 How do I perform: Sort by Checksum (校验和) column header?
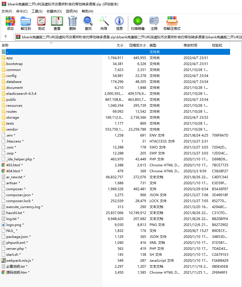pos(220,45)
